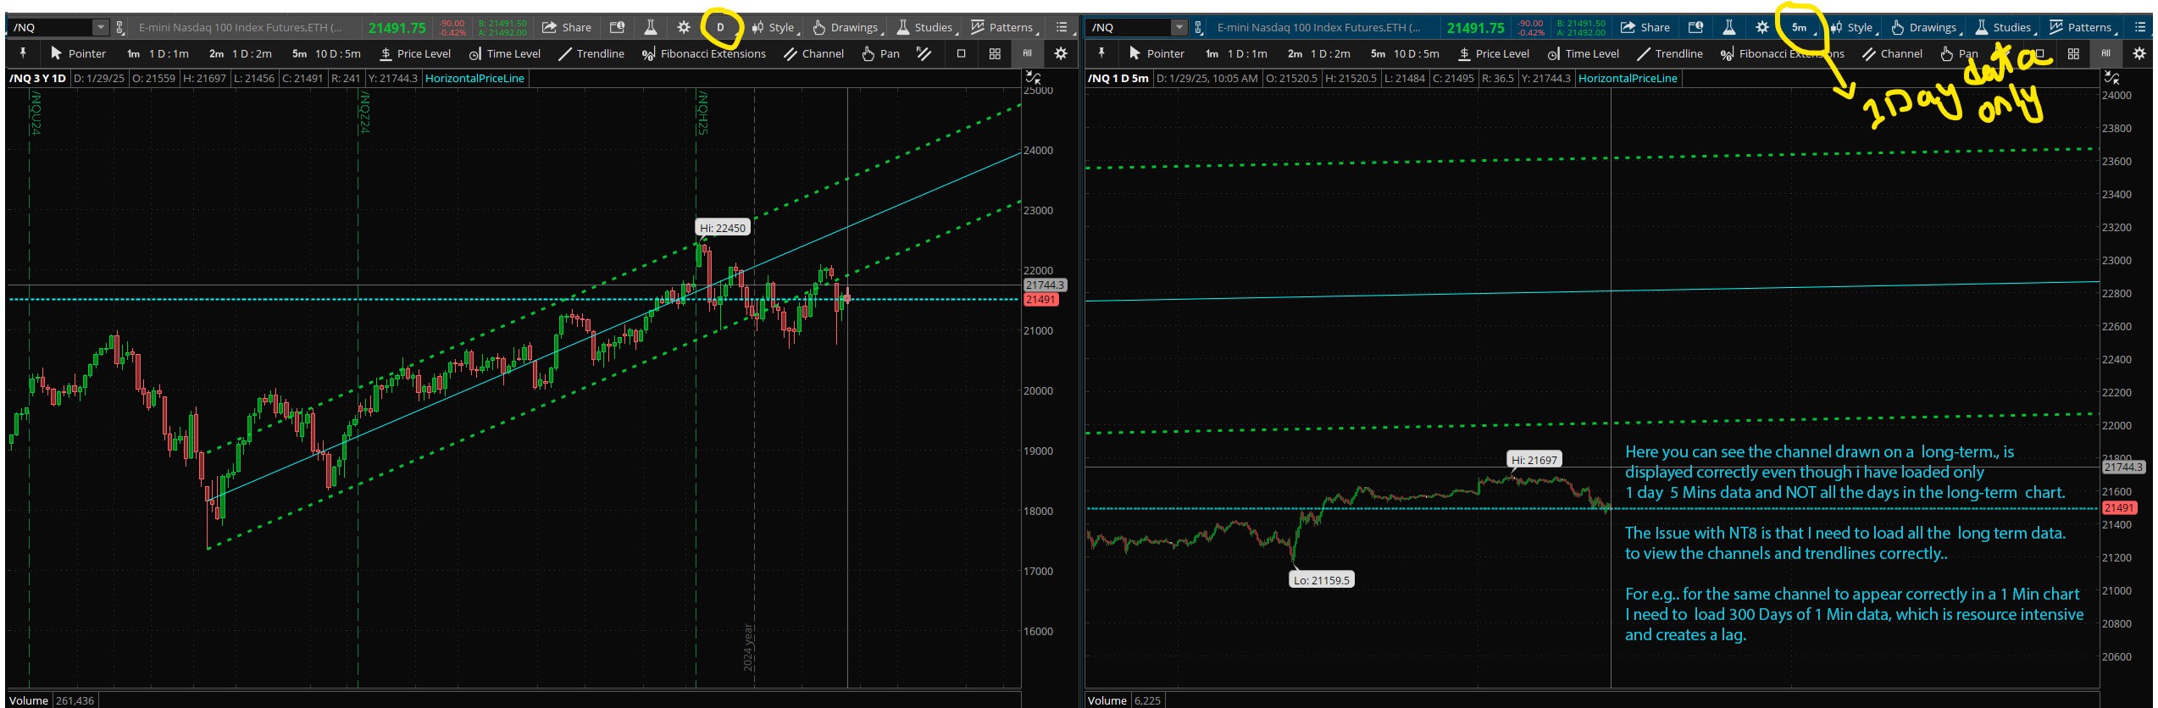
Task: Select Channel drawing tool in right chart
Action: click(x=1892, y=53)
